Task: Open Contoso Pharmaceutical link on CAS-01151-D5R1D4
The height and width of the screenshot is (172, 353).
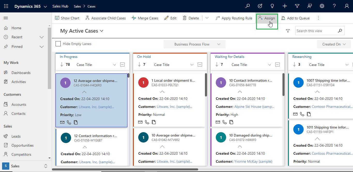Action: coord(332,107)
